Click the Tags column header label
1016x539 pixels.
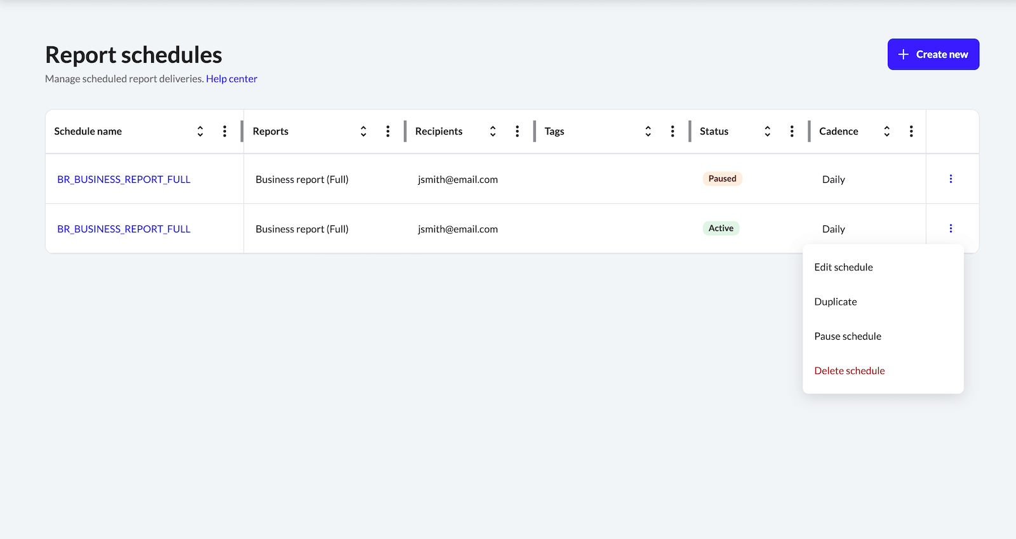click(554, 131)
